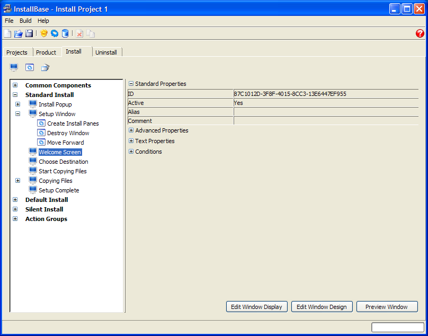The height and width of the screenshot is (336, 428).
Task: Click the New project icon in toolbar
Action: (7, 33)
